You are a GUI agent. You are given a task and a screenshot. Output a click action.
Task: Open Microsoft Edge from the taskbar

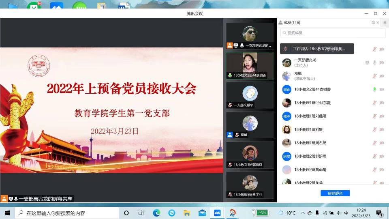[x=156, y=213]
